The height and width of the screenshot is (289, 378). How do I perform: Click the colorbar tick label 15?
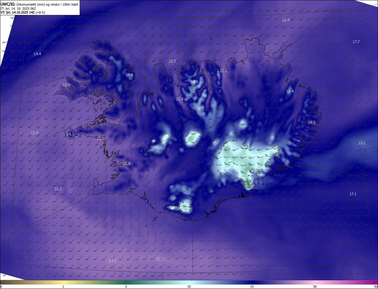point(252,287)
